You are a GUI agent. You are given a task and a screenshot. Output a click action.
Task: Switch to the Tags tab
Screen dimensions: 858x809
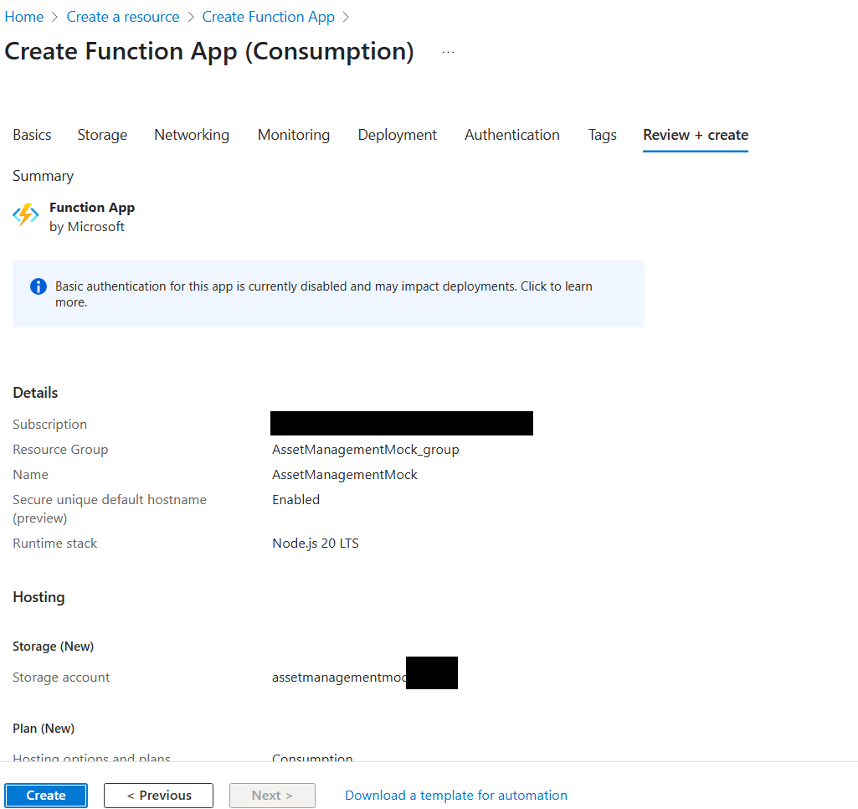tap(602, 135)
